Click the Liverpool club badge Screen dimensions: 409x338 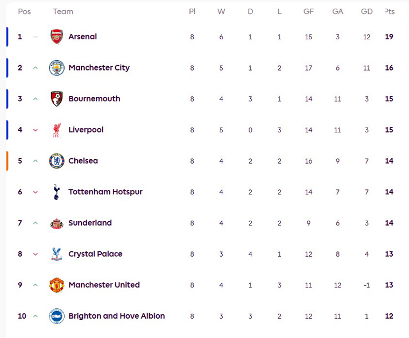(x=57, y=130)
